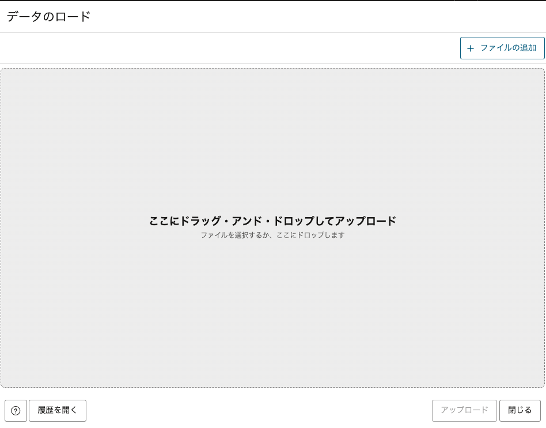546x428 pixels.
Task: Click the dashed upload region center screen
Action: (x=272, y=228)
